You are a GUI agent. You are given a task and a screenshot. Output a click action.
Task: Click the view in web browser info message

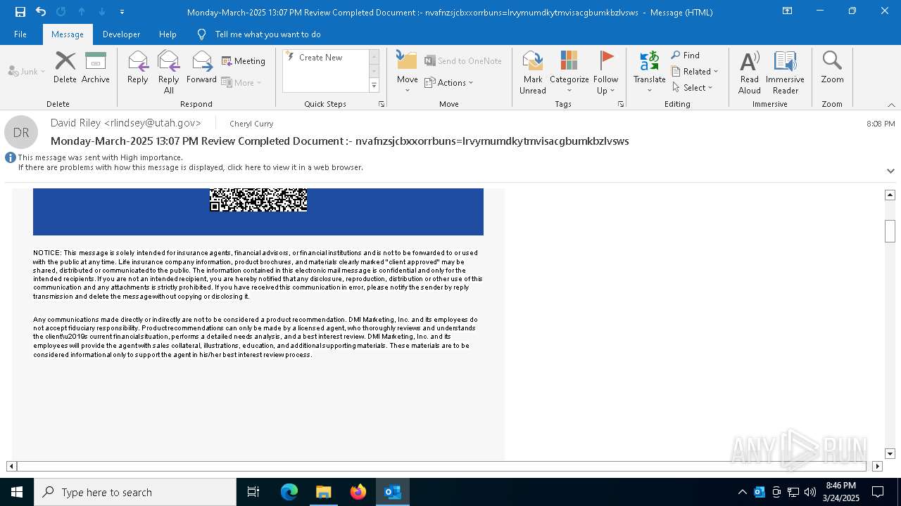pos(191,168)
